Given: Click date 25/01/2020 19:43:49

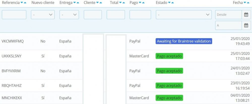Looking at the screenshot, I should point(240,41).
